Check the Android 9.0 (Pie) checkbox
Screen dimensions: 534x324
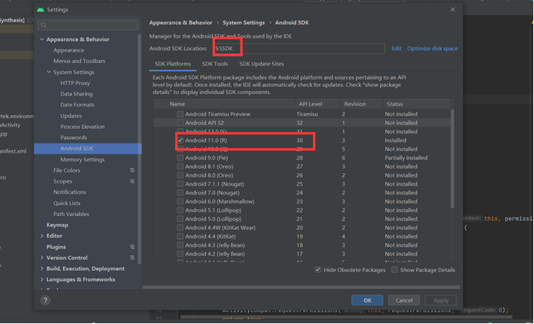point(180,157)
